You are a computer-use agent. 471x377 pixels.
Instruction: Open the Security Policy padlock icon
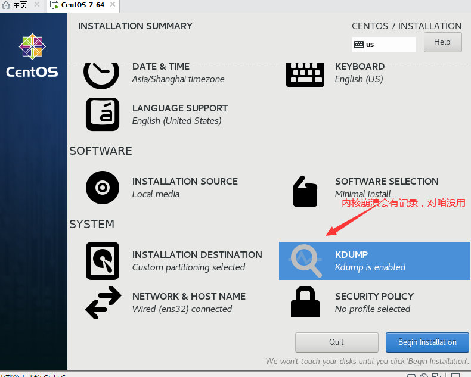[305, 301]
